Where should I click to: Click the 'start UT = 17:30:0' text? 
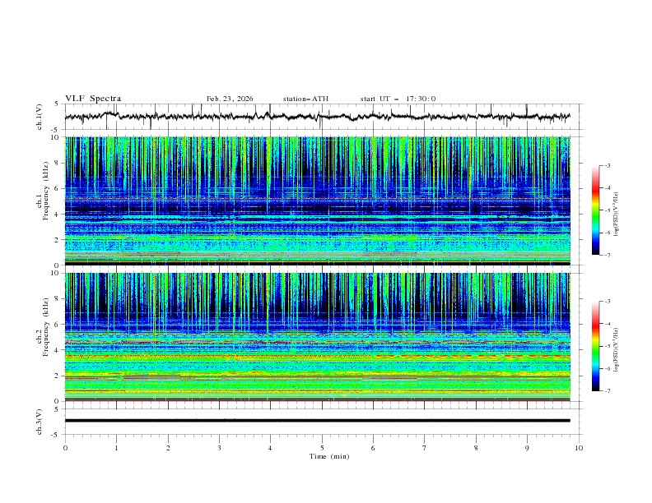[x=398, y=99]
